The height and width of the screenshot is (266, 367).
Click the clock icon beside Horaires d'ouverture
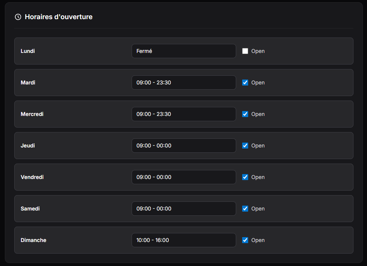18,17
